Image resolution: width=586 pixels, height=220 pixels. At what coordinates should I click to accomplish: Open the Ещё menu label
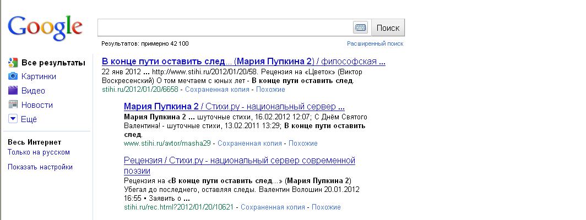pos(29,119)
